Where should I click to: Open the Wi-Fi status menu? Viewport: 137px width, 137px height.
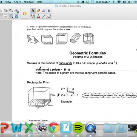point(119,2)
